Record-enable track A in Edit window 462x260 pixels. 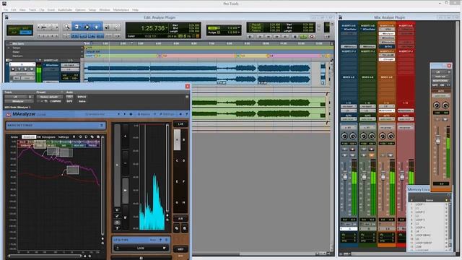13,69
